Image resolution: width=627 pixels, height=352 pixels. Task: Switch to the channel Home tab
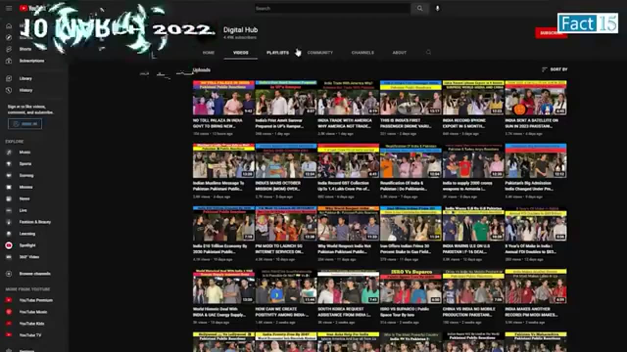pyautogui.click(x=209, y=52)
